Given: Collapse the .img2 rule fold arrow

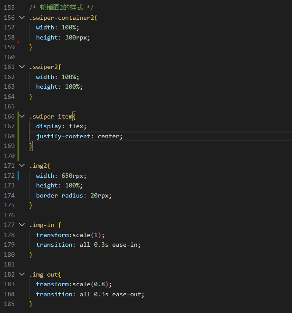Looking at the screenshot, I should 22,165.
